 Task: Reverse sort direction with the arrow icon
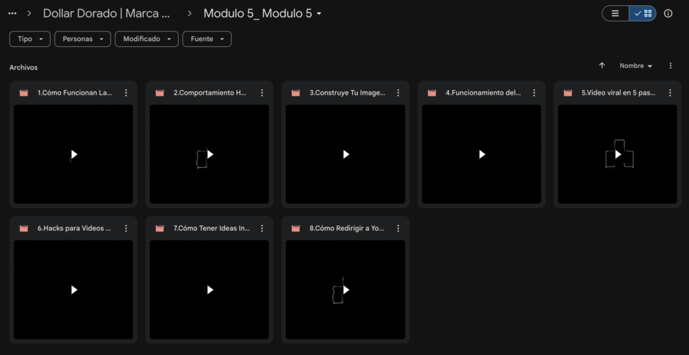[602, 66]
